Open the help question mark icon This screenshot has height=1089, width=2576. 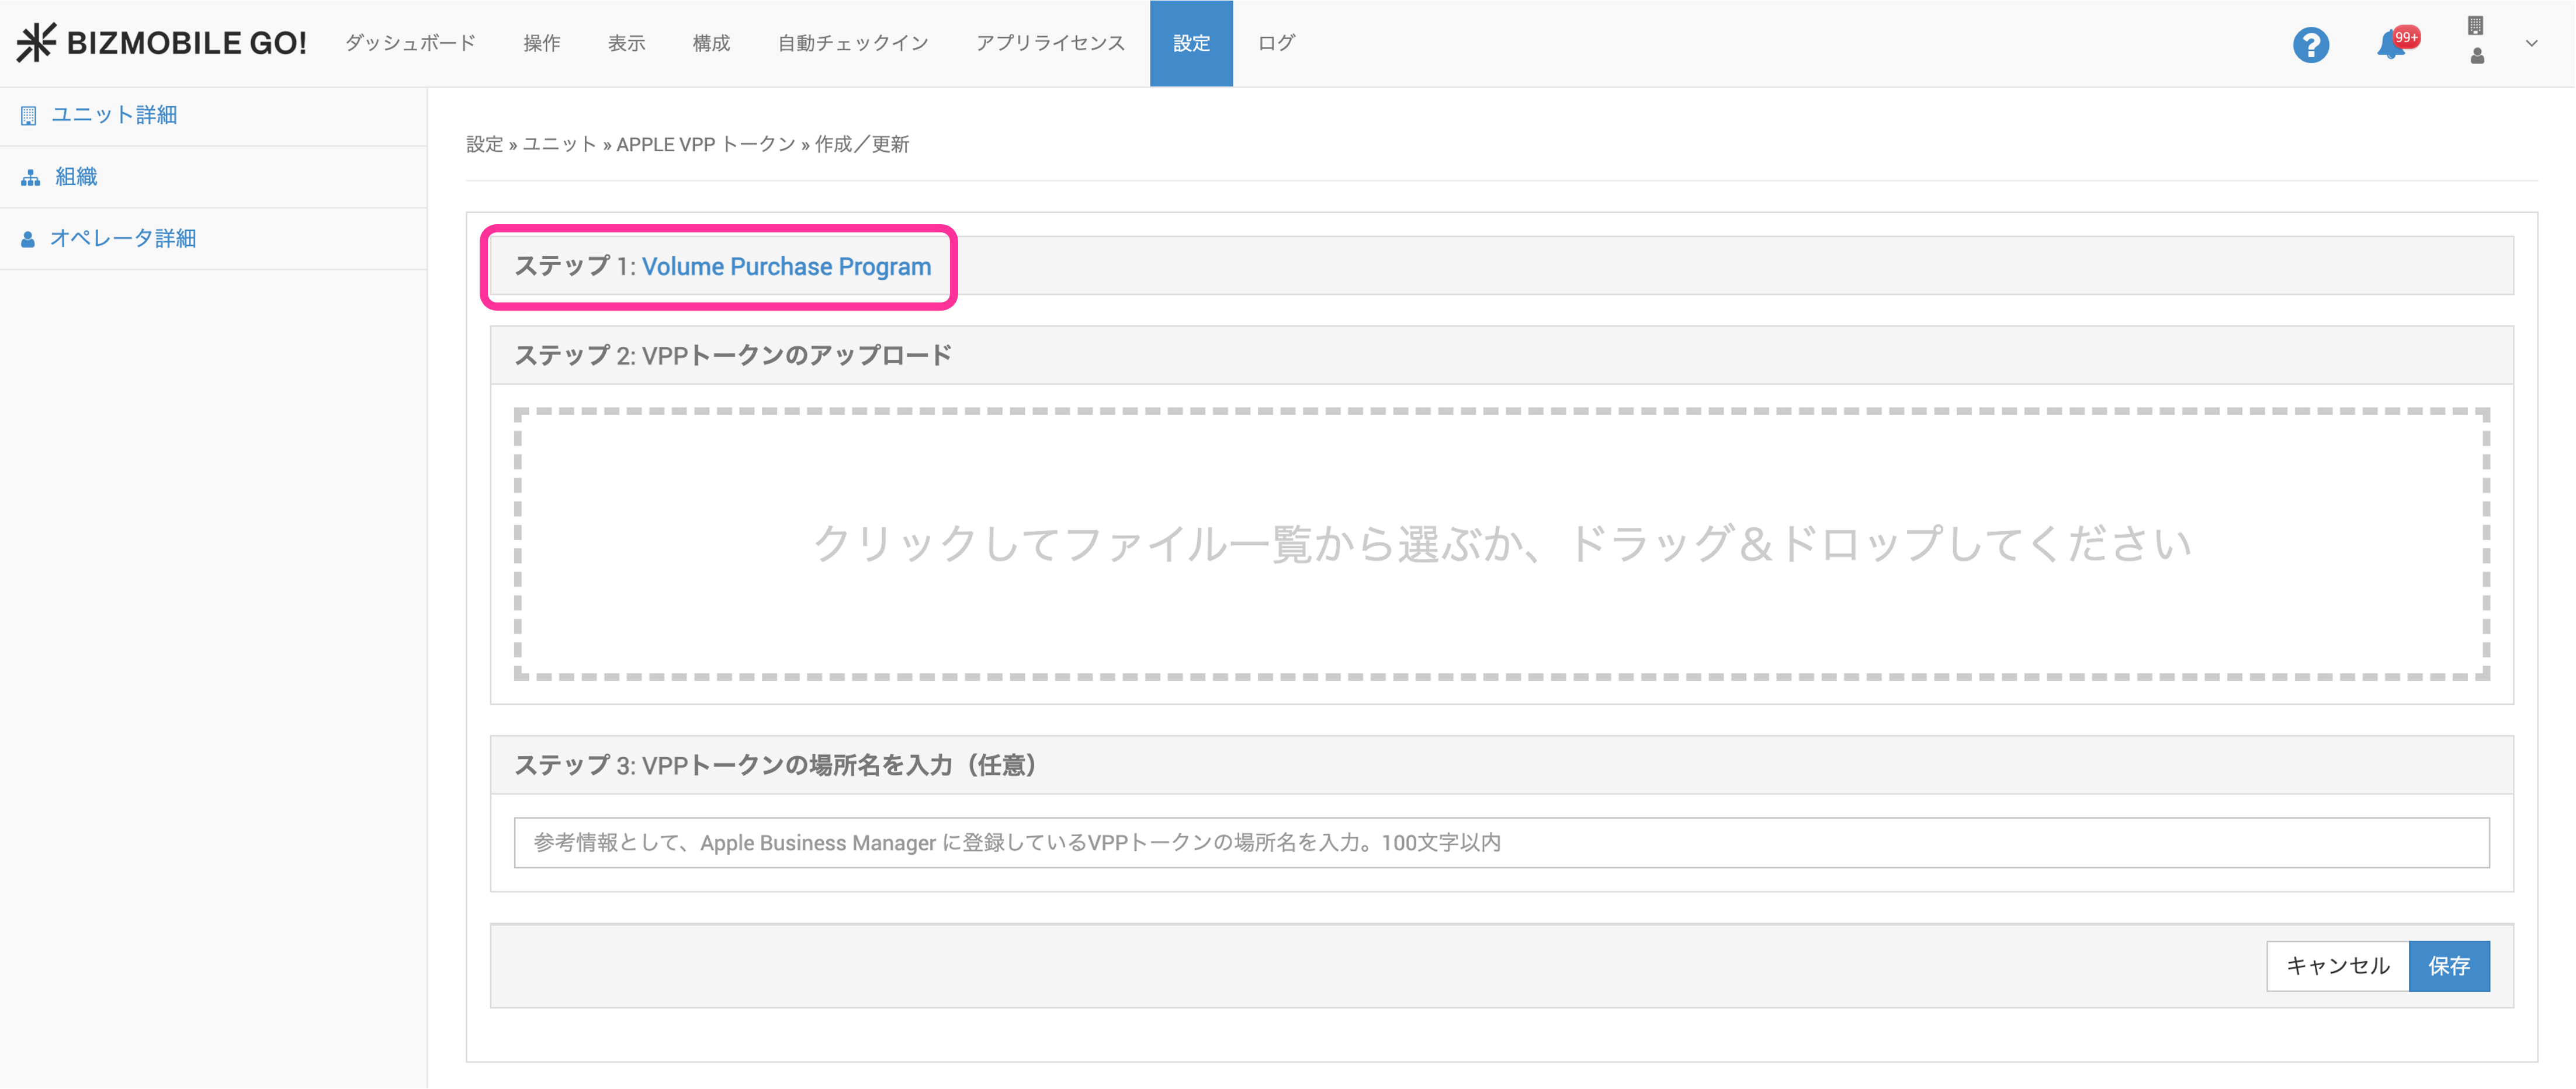(2310, 45)
